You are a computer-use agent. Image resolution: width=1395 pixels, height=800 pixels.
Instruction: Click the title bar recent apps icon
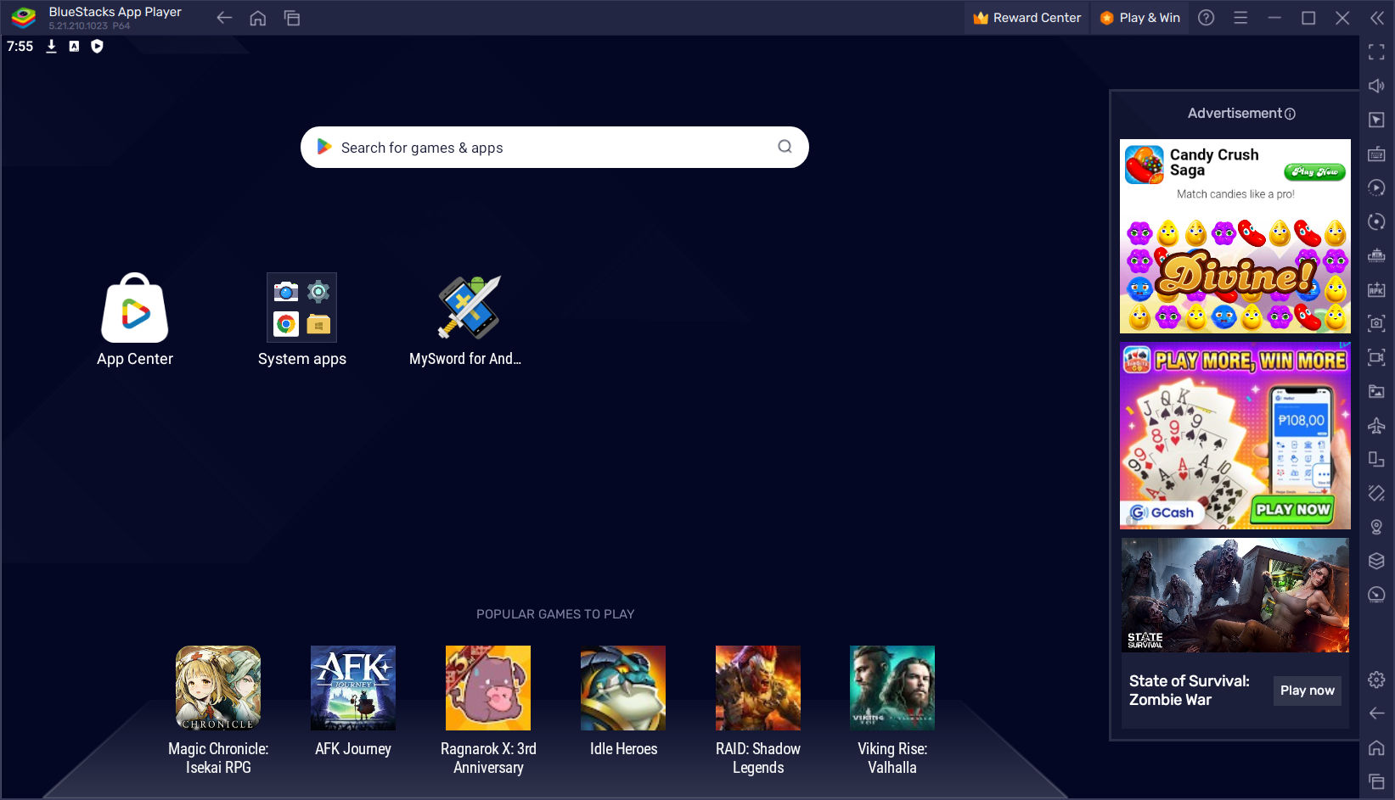tap(292, 18)
